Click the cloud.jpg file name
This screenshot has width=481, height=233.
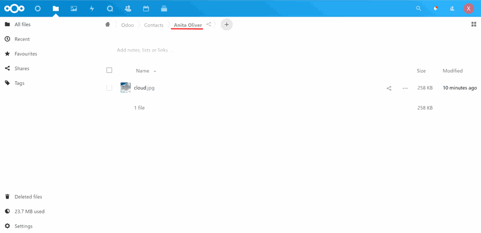(144, 88)
